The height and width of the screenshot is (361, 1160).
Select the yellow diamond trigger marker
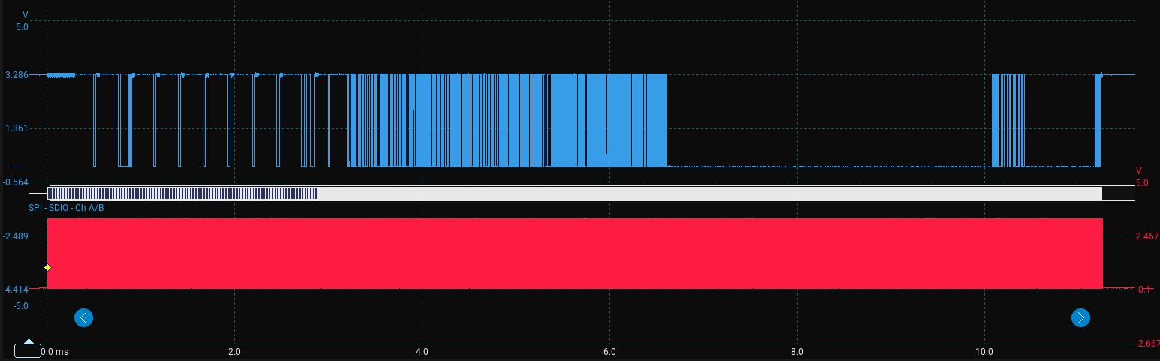[x=47, y=268]
